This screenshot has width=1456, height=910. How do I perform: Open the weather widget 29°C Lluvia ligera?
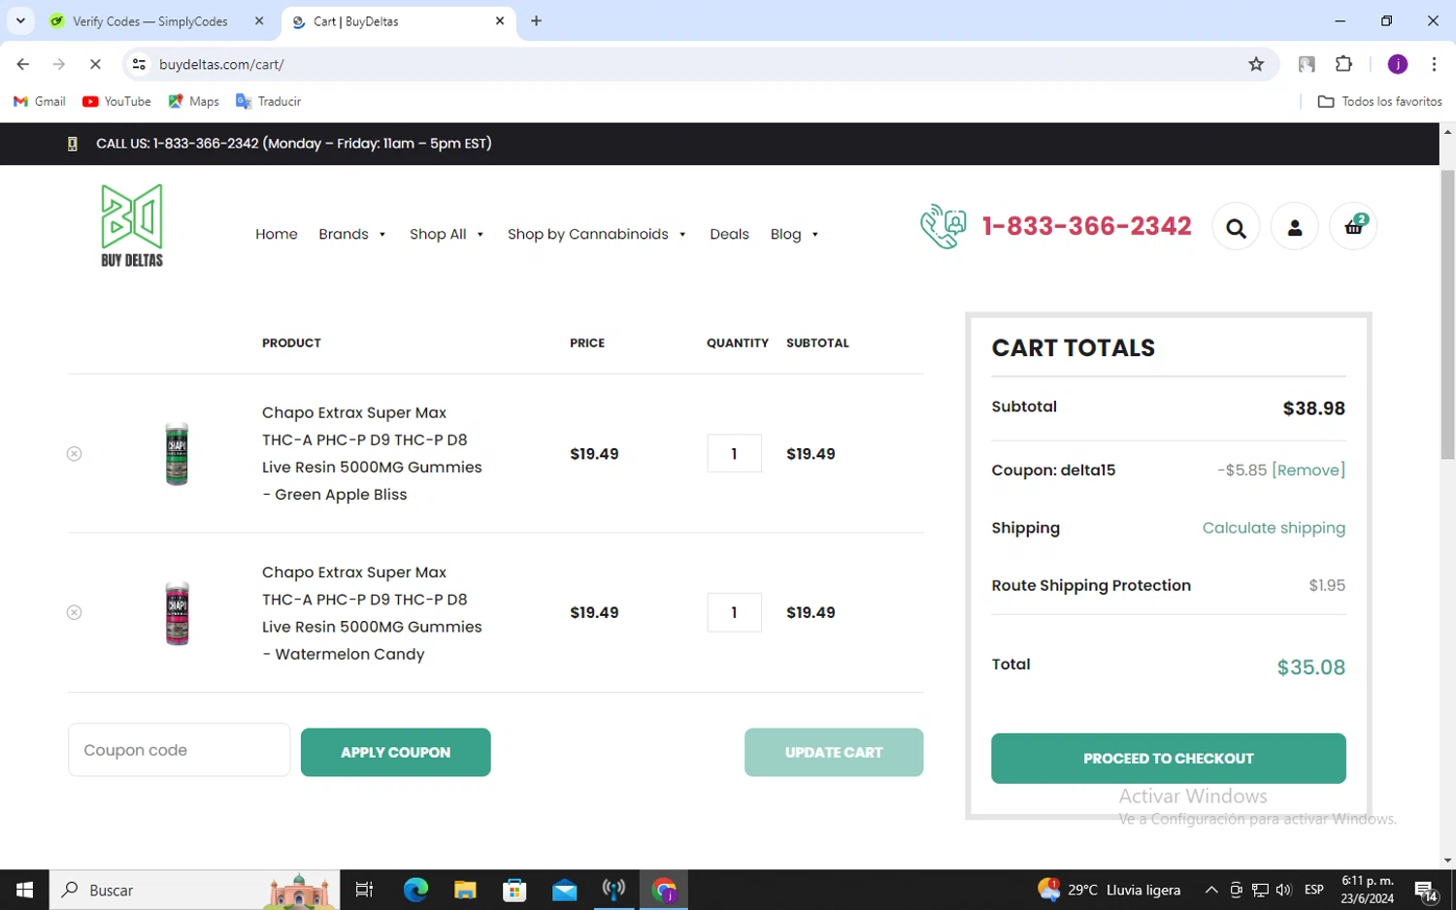pyautogui.click(x=1109, y=890)
